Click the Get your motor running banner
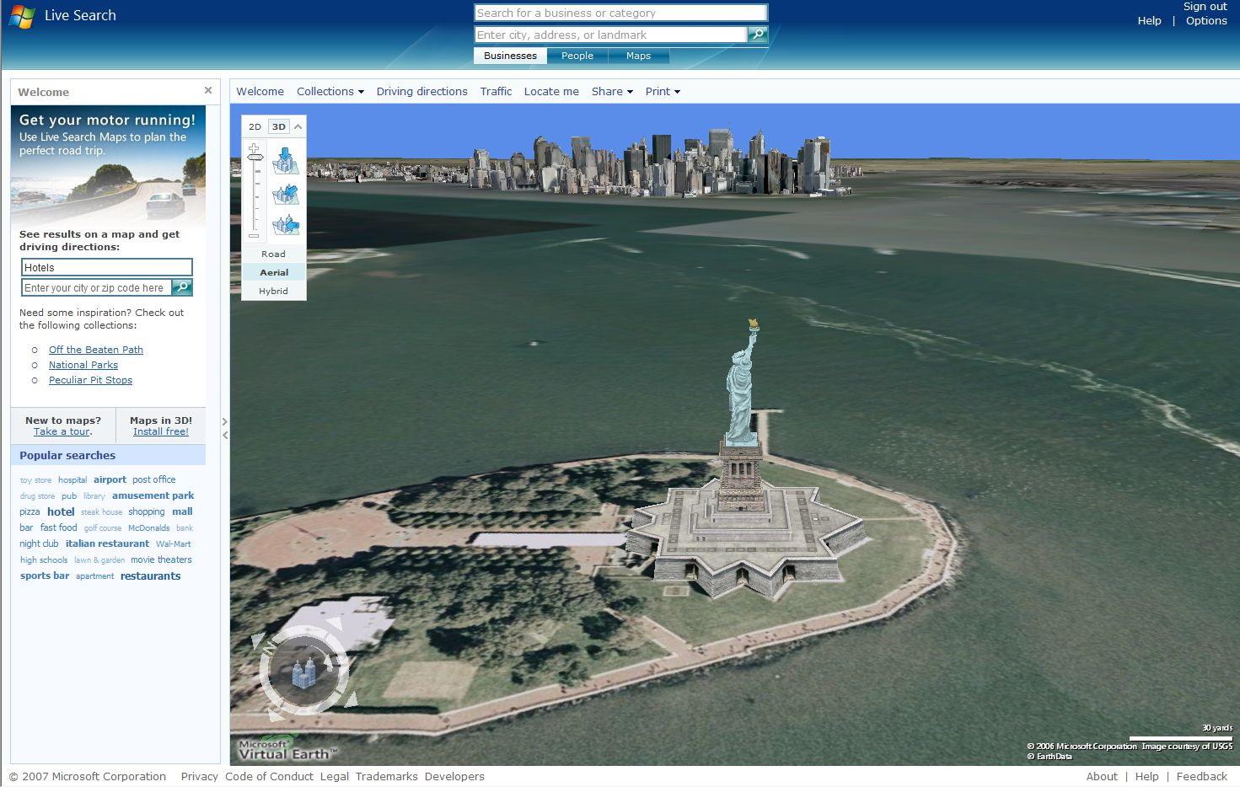The image size is (1240, 787). coord(108,165)
